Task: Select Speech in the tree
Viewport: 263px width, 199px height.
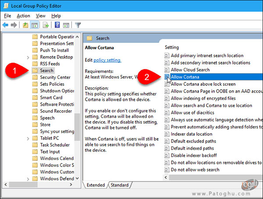Action: point(47,118)
